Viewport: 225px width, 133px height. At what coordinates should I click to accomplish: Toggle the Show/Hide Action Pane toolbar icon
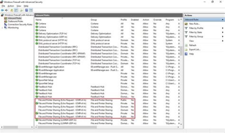pyautogui.click(x=31, y=10)
